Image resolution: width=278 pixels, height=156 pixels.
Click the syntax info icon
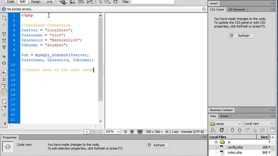pos(3,9)
